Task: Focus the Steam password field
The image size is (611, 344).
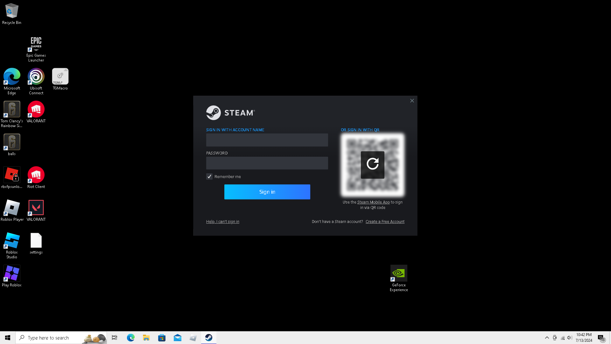Action: tap(267, 163)
